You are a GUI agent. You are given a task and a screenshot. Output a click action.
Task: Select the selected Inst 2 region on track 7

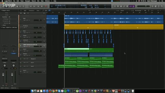[x=77, y=50]
